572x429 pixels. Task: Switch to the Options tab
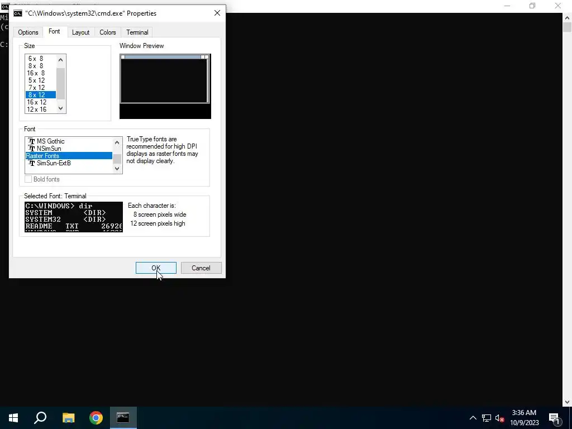28,32
